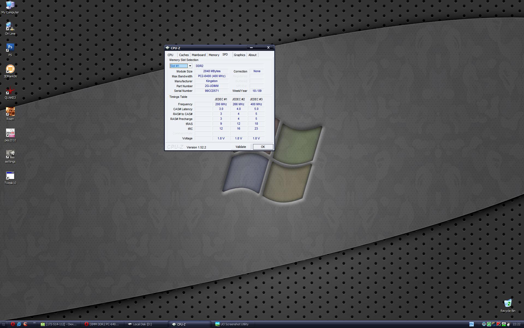Launch the Risen game shortcut
The height and width of the screenshot is (328, 524).
pyautogui.click(x=10, y=114)
